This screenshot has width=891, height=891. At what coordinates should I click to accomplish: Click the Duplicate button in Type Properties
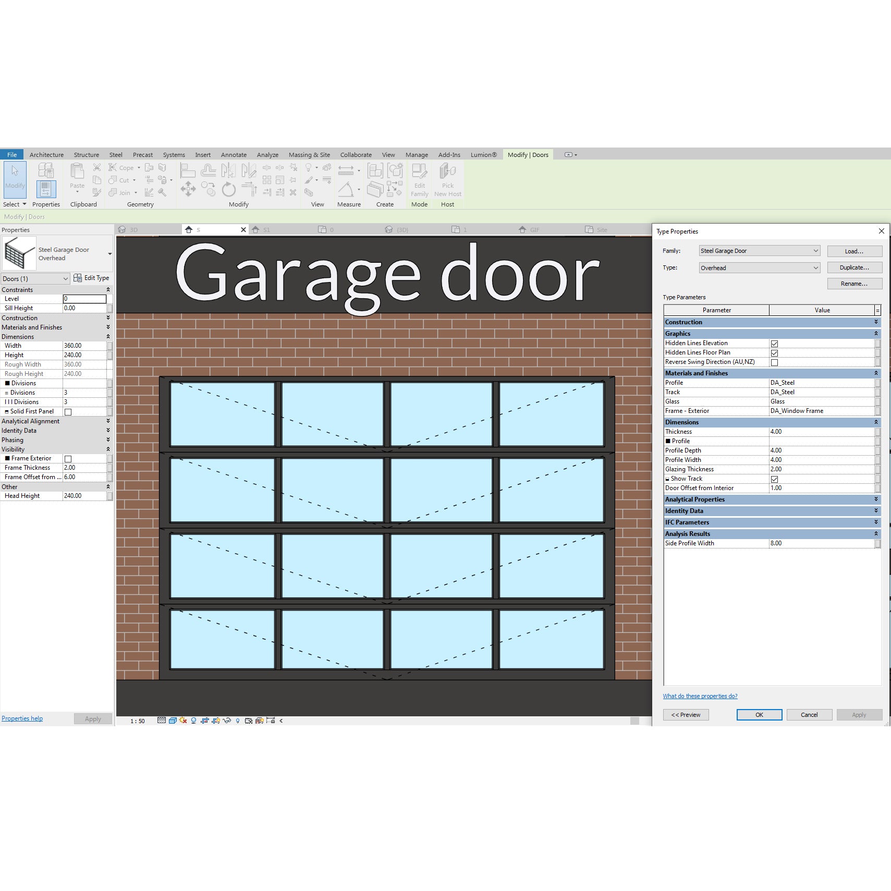855,267
